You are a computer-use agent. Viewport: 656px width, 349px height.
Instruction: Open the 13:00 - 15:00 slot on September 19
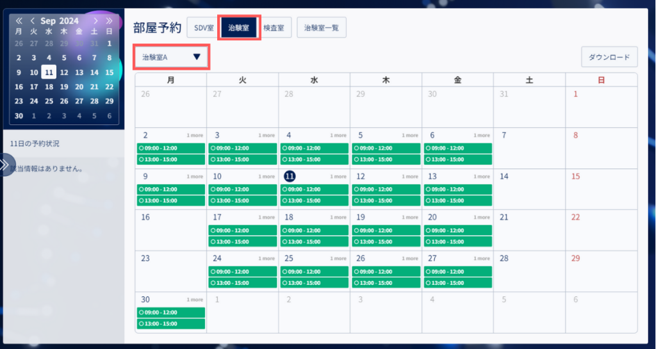pyautogui.click(x=386, y=241)
